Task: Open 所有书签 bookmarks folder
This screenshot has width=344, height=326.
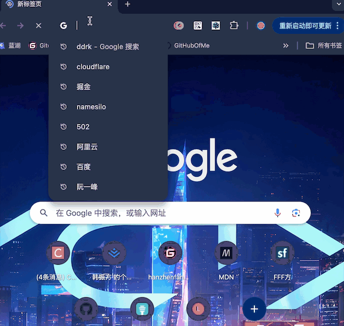Action: [324, 45]
